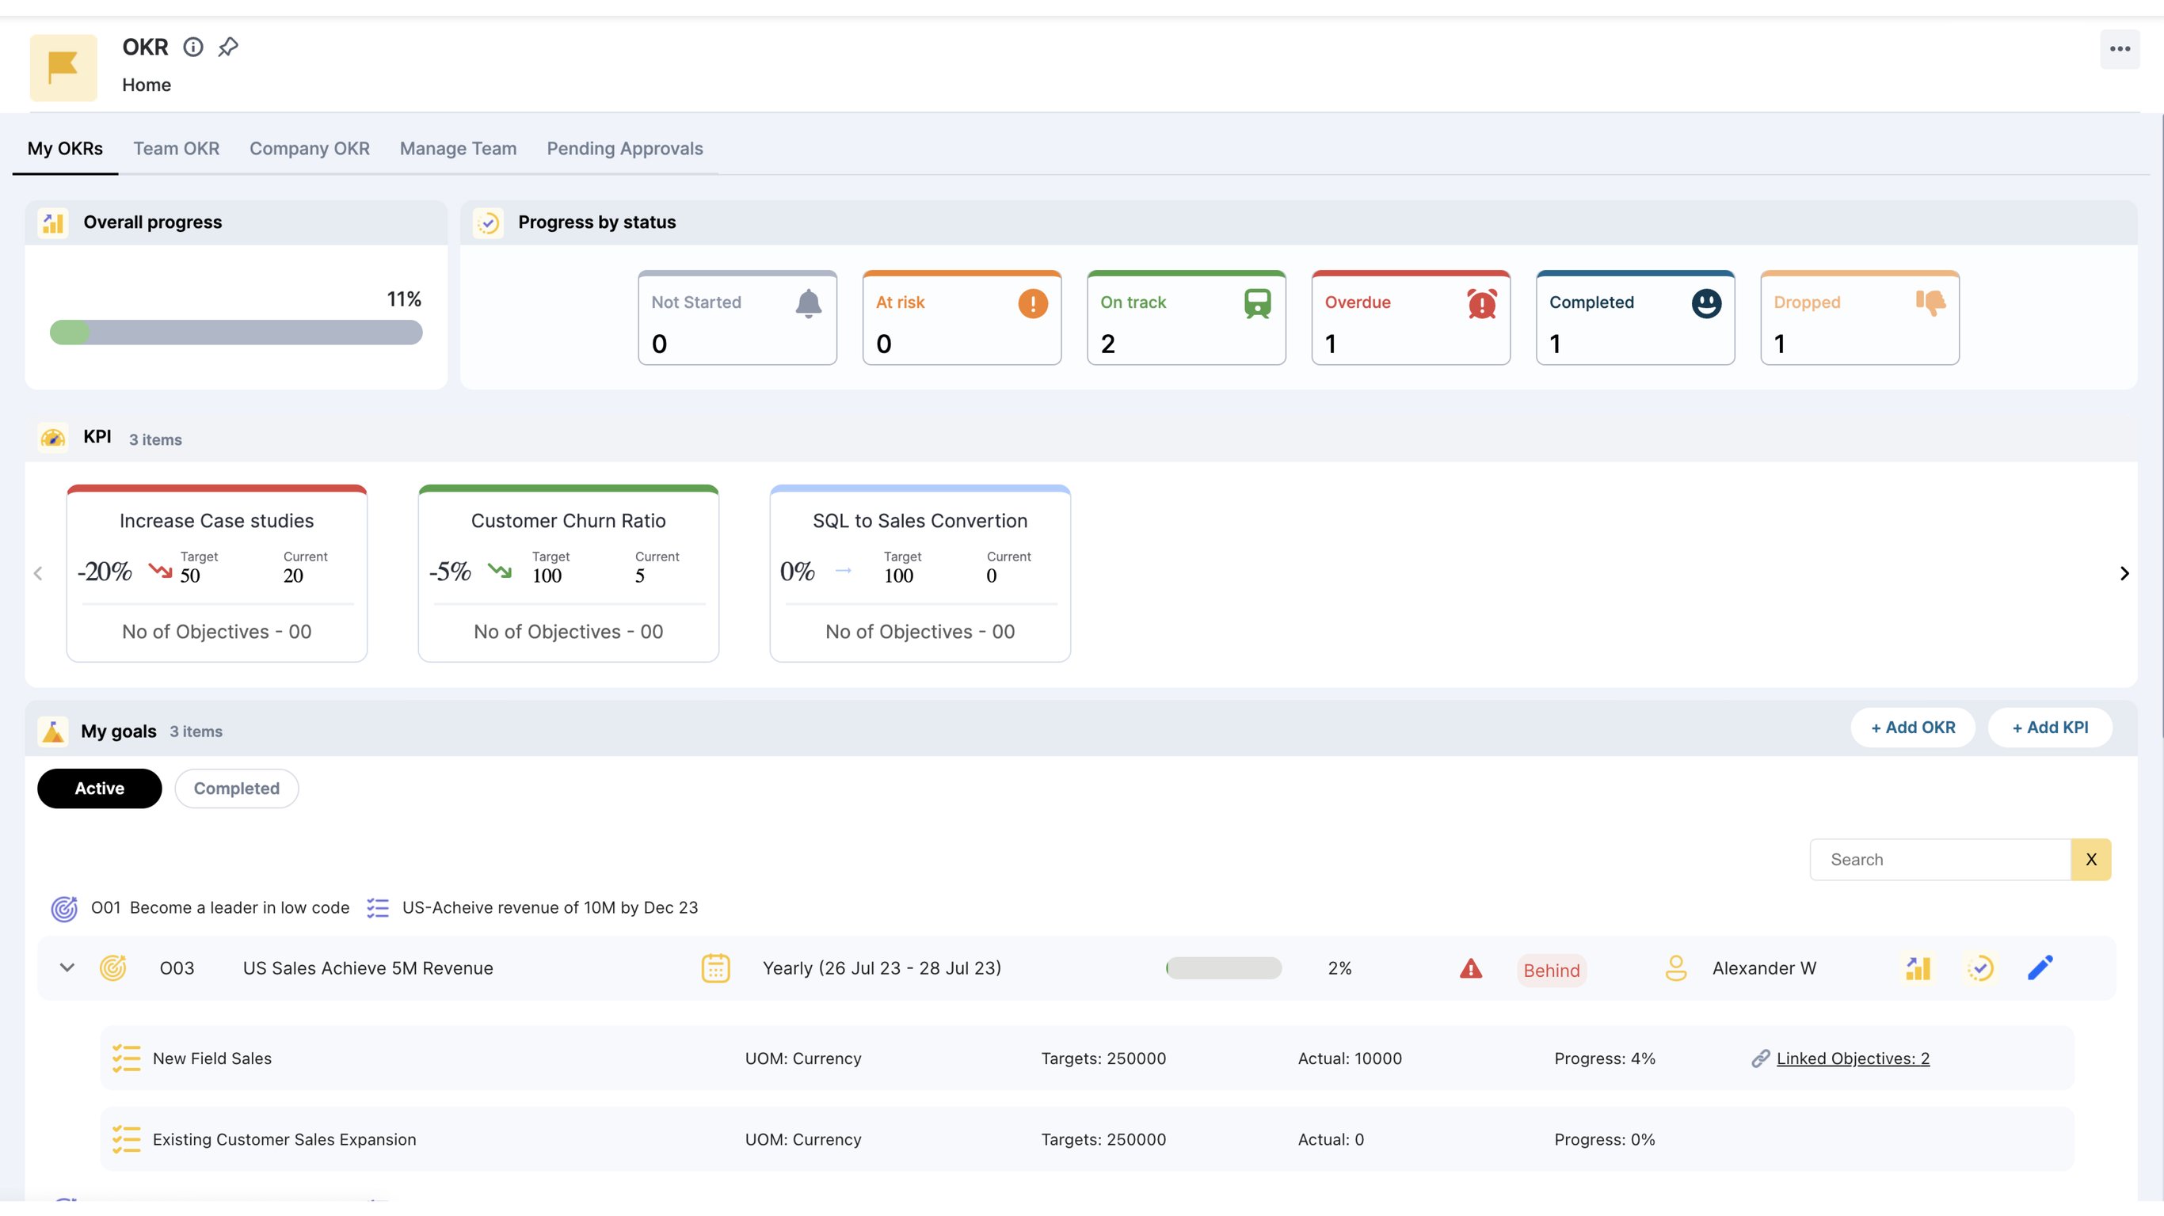Open Linked Objectives for New Field Sales

(1853, 1058)
